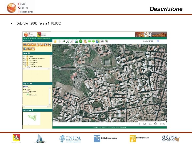Click the Livelli panel vertical scrollbar
192x144 pixels.
51,68
